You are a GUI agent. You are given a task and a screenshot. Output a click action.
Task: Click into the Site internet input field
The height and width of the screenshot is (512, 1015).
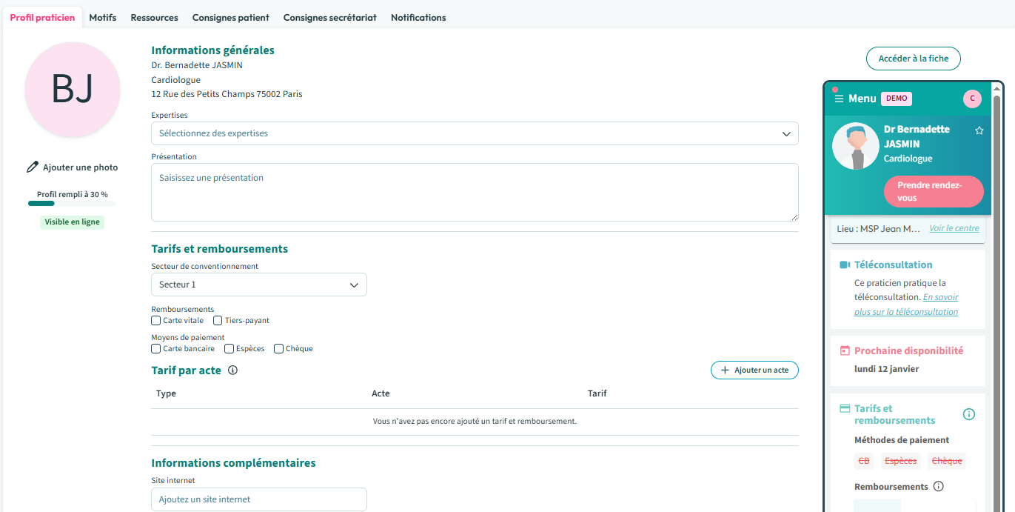[x=258, y=499]
